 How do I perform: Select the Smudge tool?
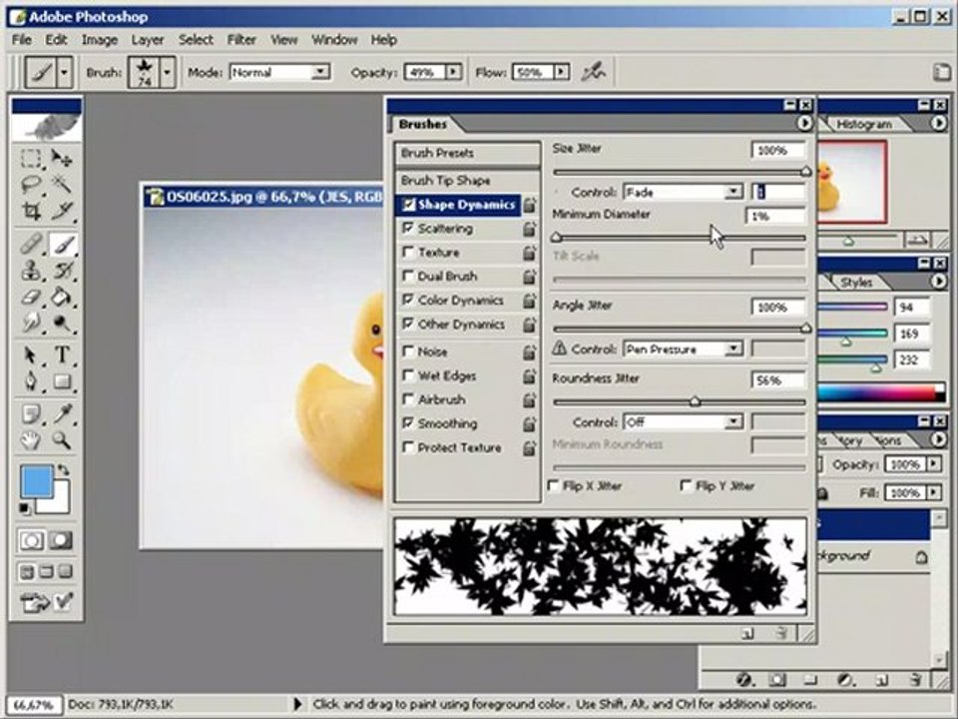[31, 323]
